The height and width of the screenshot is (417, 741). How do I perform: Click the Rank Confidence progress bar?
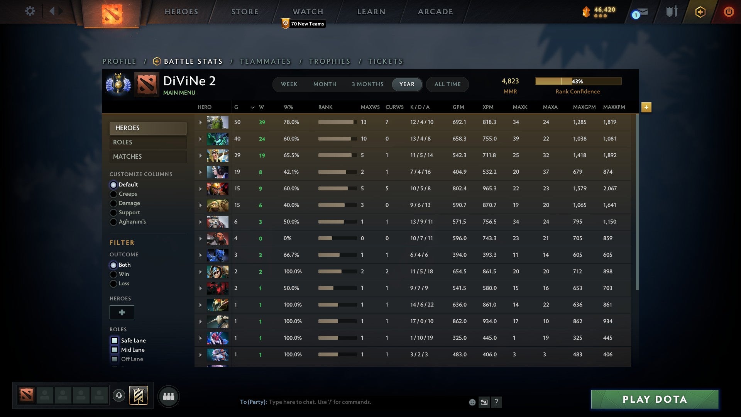[578, 81]
